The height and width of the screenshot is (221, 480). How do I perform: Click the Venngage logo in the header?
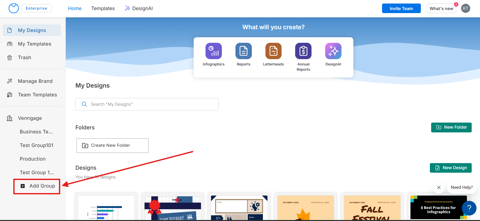[x=14, y=8]
